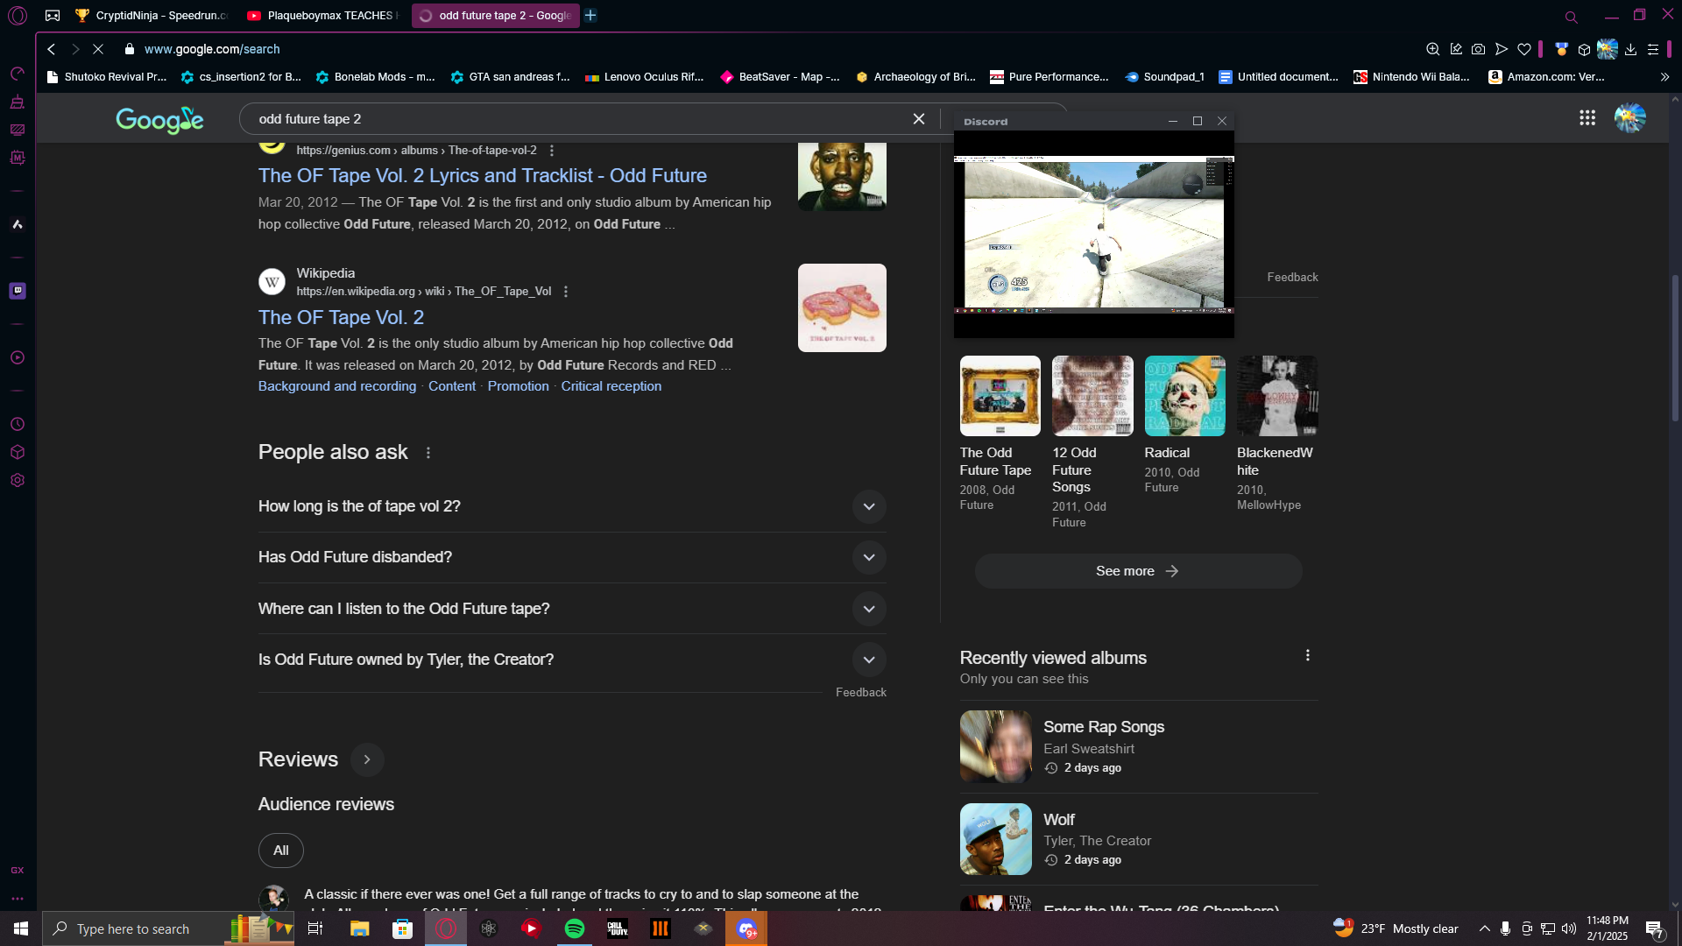Open the Twitch panel in sidebar
1682x946 pixels.
[x=18, y=291]
